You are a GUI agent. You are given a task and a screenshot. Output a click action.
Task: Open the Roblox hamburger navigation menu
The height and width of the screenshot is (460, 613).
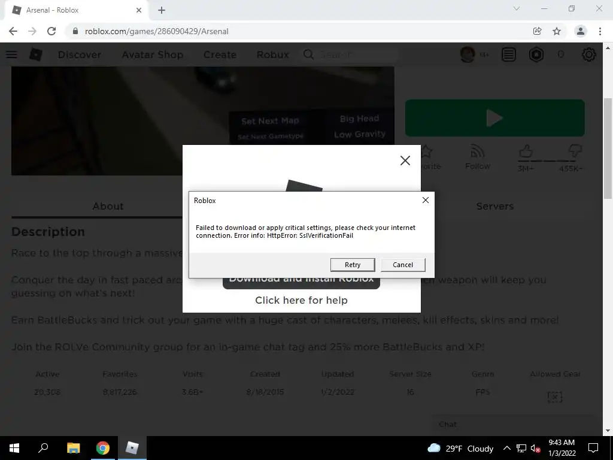[x=11, y=55]
